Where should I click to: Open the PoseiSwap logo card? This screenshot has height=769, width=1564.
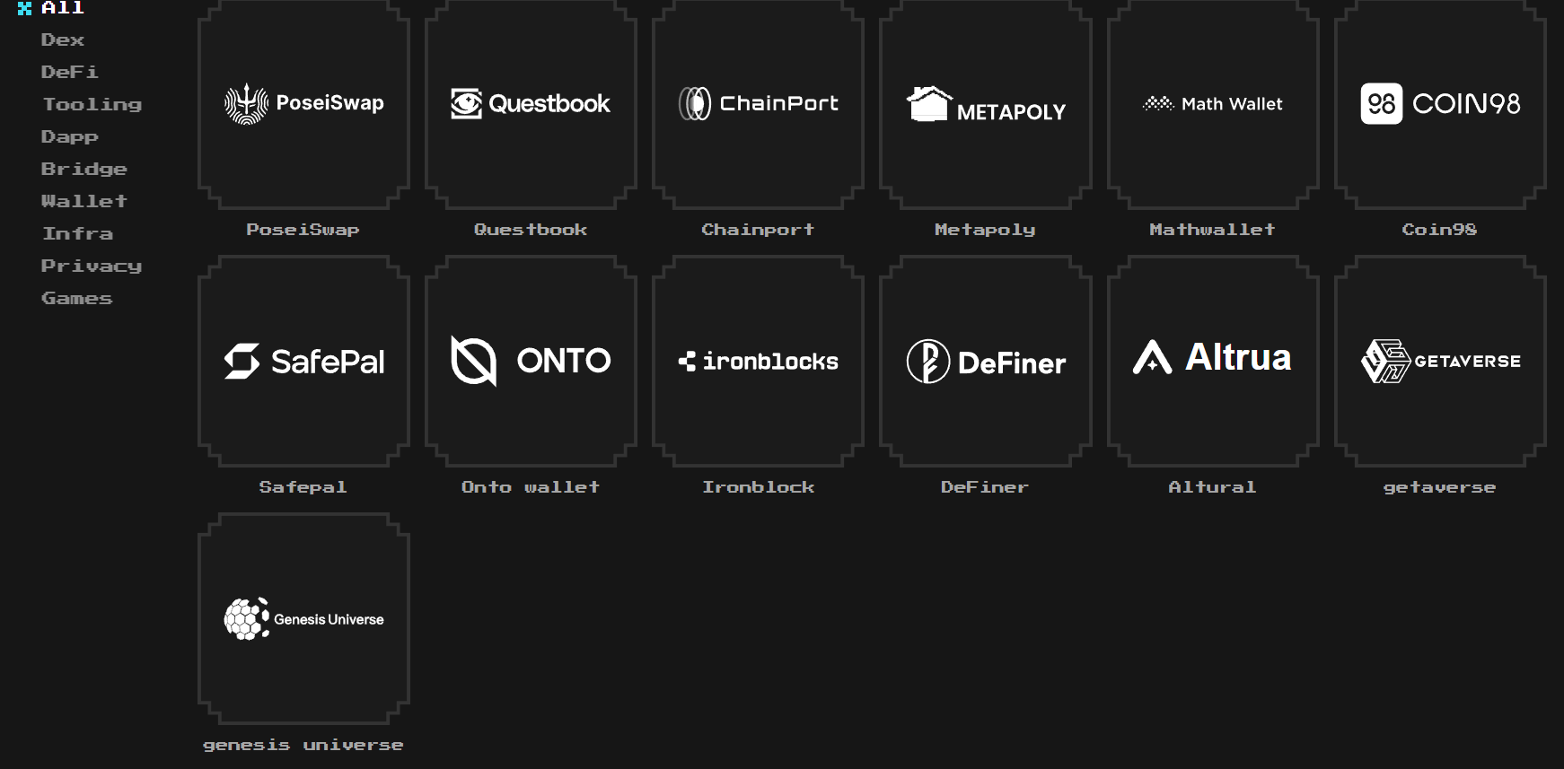click(x=303, y=104)
